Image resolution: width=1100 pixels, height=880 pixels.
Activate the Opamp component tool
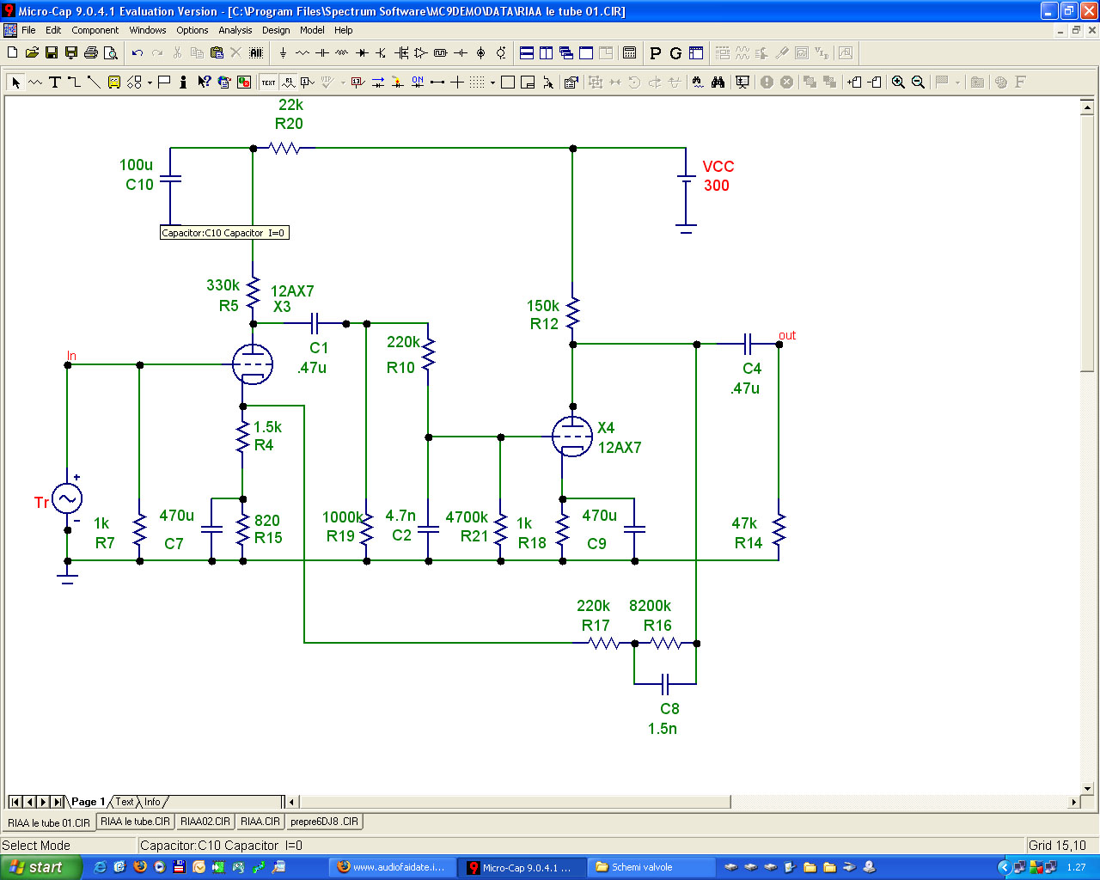coord(421,53)
